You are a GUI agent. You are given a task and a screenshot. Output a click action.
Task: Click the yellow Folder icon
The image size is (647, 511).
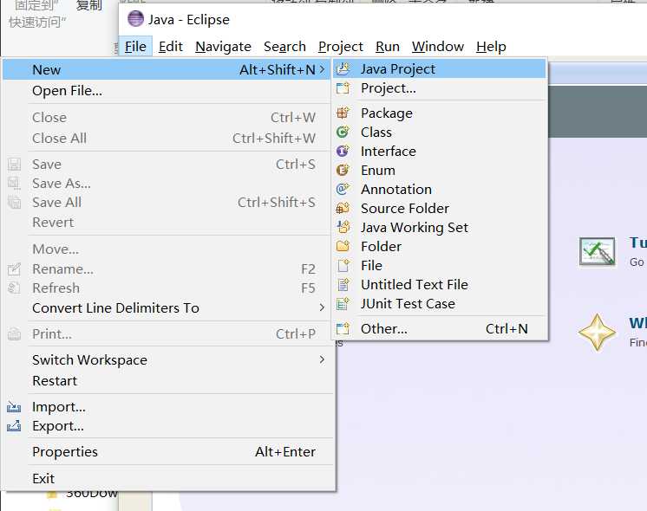pos(343,246)
